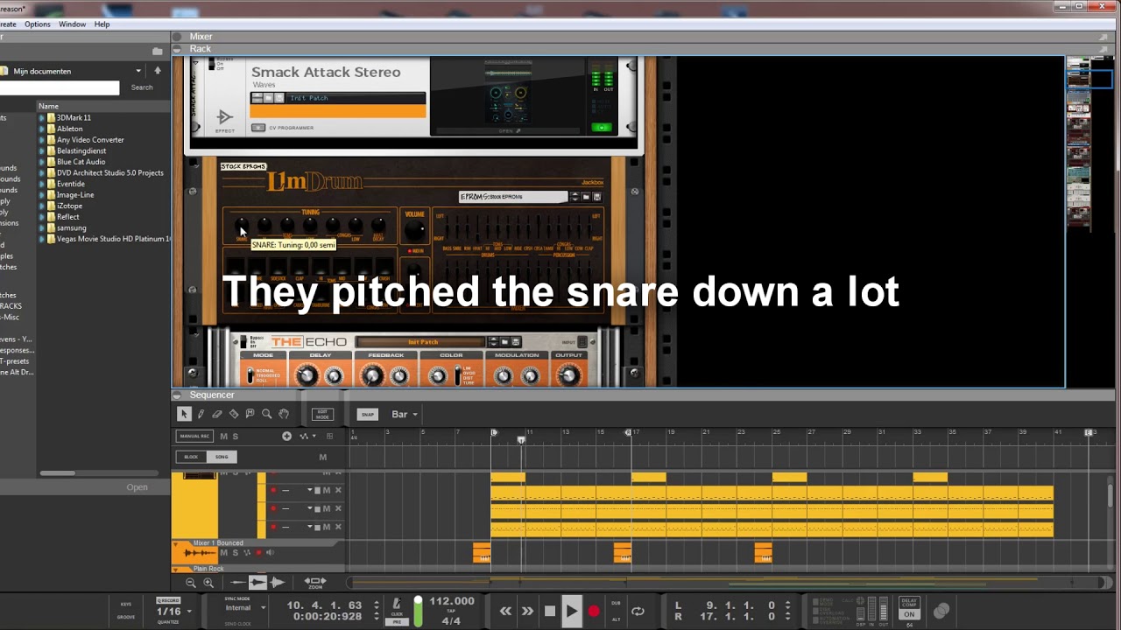Expand the Plain Rock track triangle
This screenshot has height=630, width=1121.
[176, 569]
